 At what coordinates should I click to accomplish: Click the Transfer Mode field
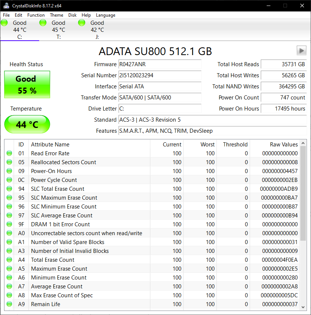[x=160, y=98]
